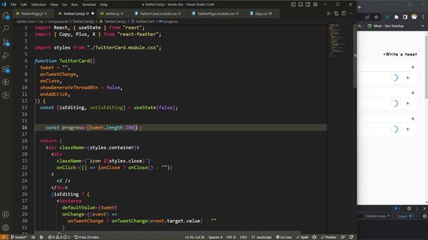This screenshot has width=428, height=240.
Task: Open the Search view in activity bar
Action: [6, 28]
